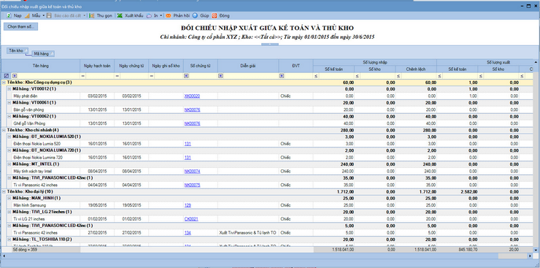
Task: Collapse the Mã hàng VT00061 group
Action: 9,103
